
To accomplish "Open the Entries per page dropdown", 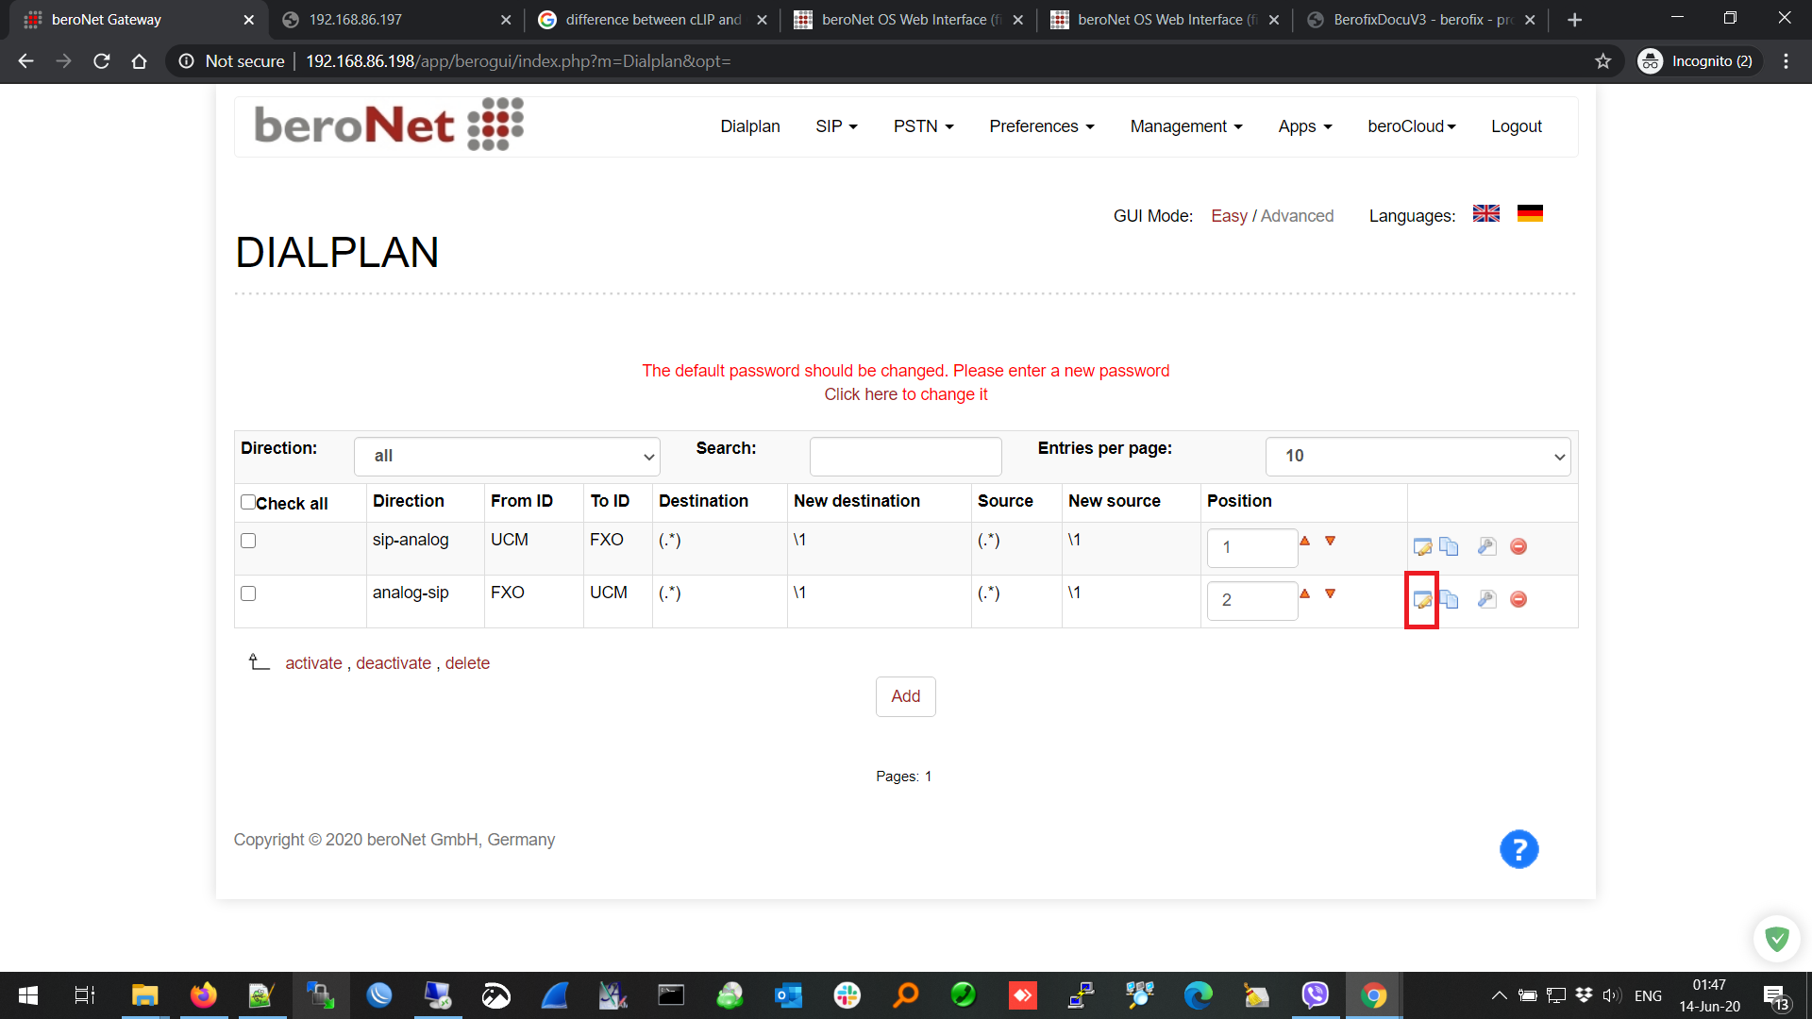I will point(1418,457).
